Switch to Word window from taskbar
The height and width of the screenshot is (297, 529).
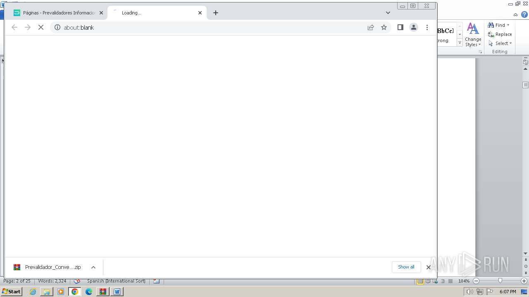(x=117, y=292)
